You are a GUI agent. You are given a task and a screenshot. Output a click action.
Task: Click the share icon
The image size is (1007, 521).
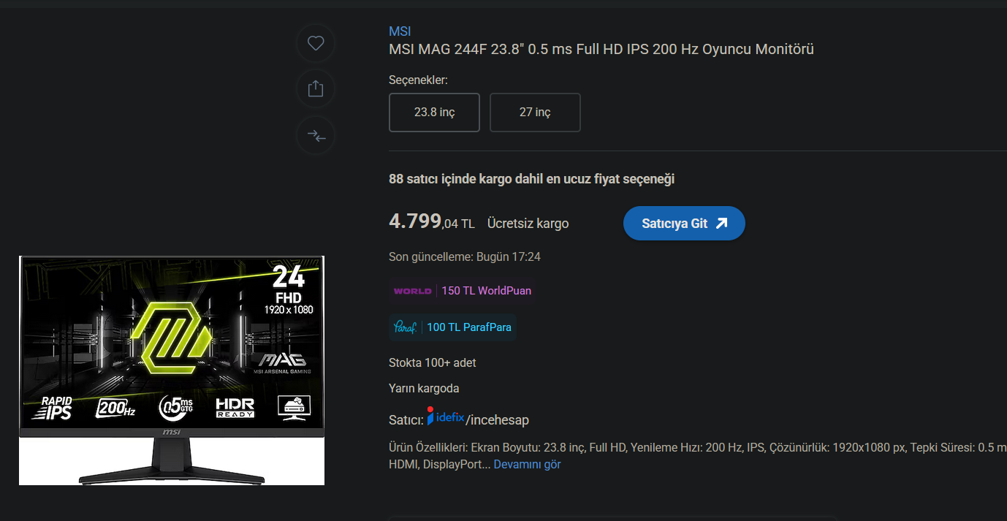point(316,89)
